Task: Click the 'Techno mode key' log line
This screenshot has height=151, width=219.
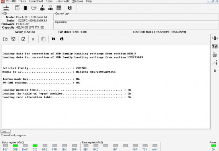Action: tap(41, 79)
